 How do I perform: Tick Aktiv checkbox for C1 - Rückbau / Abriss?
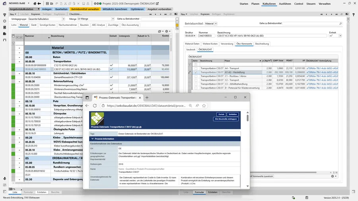(x=196, y=76)
